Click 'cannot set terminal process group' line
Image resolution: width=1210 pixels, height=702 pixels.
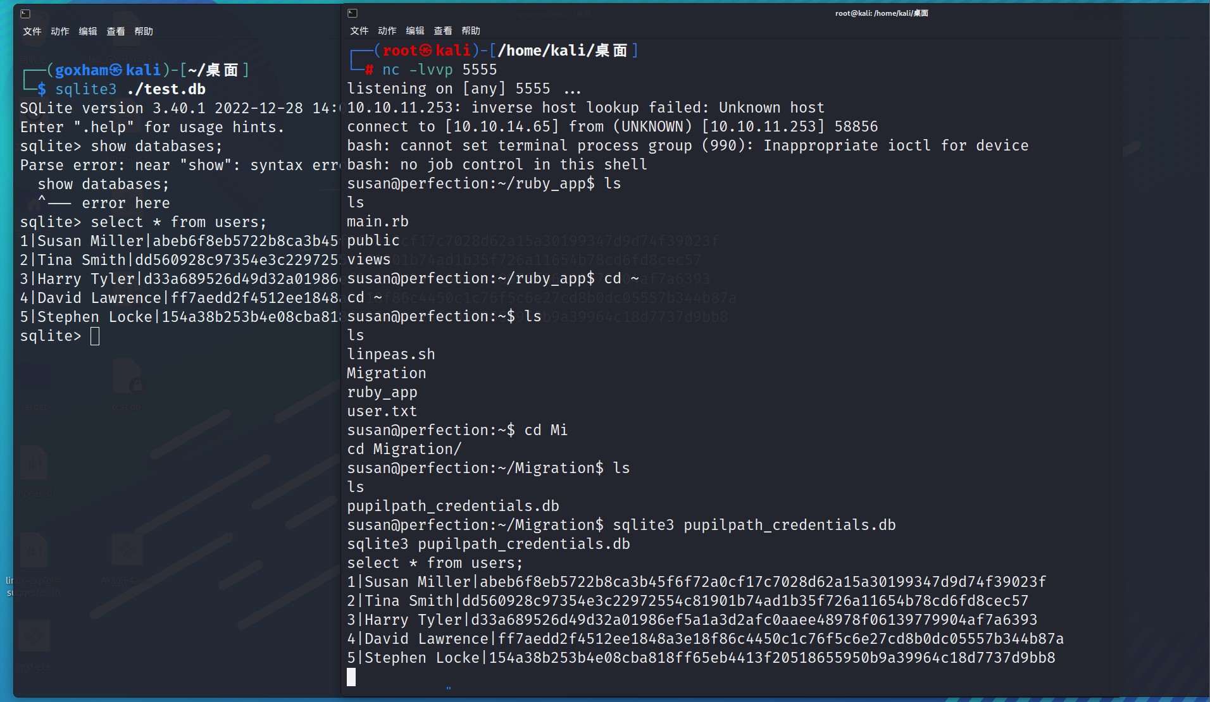pyautogui.click(x=687, y=145)
